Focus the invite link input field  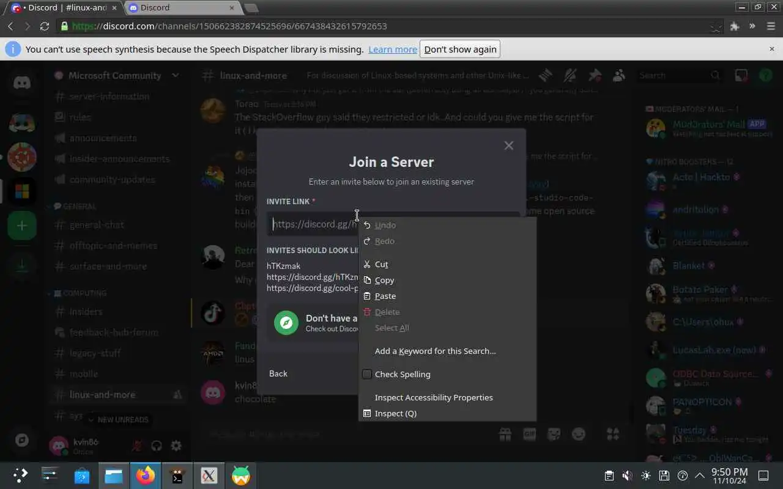click(393, 224)
